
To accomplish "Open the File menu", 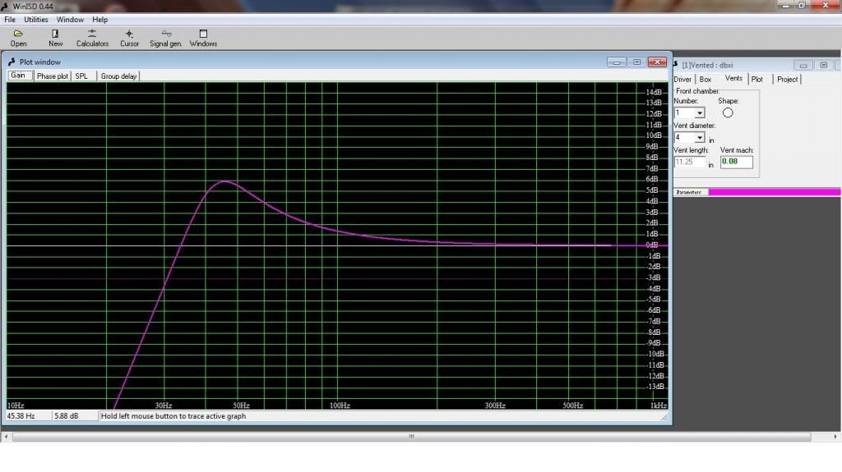I will pos(10,20).
